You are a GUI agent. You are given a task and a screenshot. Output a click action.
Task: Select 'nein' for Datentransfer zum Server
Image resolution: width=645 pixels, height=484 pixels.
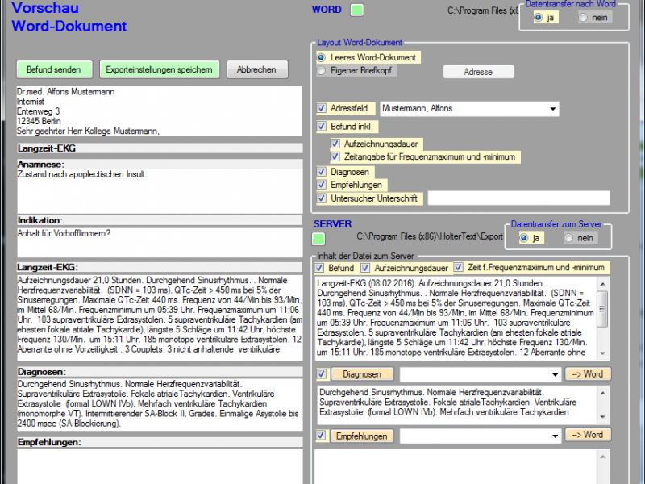(x=568, y=238)
